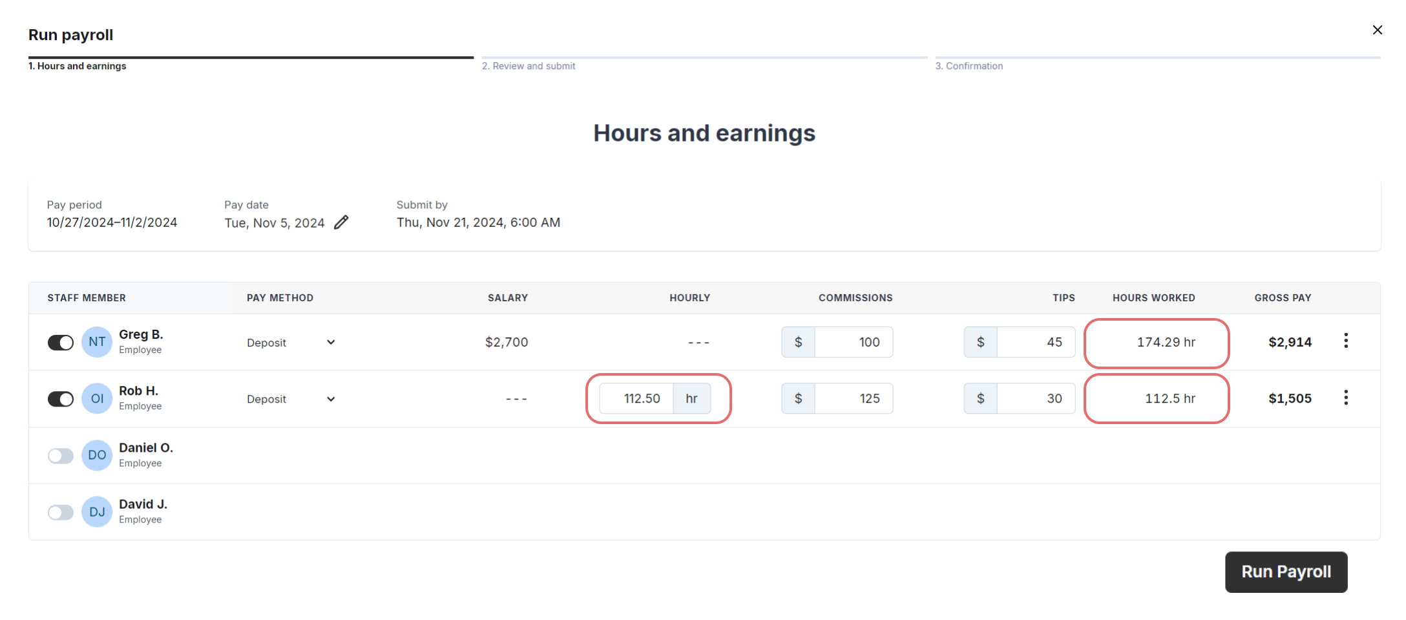1406x620 pixels.
Task: Click the COMMISSIONS column header
Action: coord(855,298)
